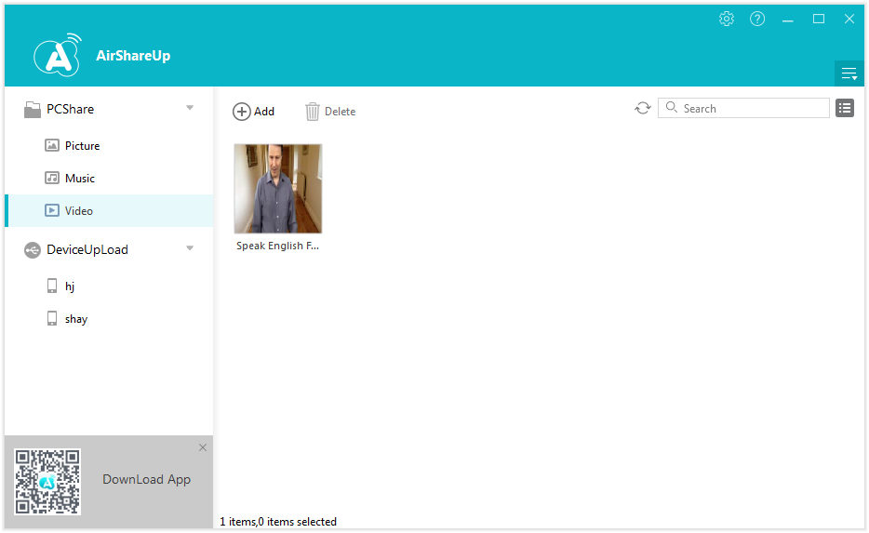869x533 pixels.
Task: Open the Music category
Action: [109, 179]
